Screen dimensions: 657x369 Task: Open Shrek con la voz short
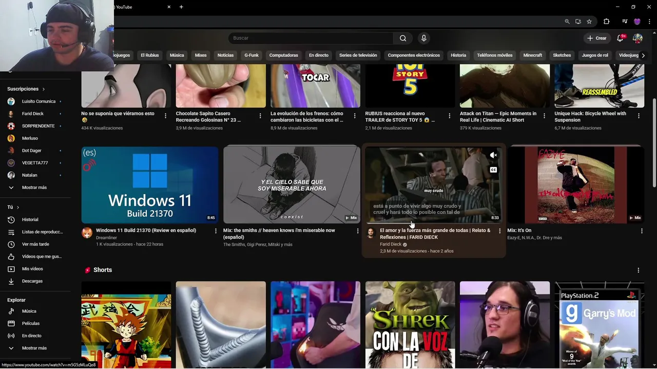click(x=410, y=325)
